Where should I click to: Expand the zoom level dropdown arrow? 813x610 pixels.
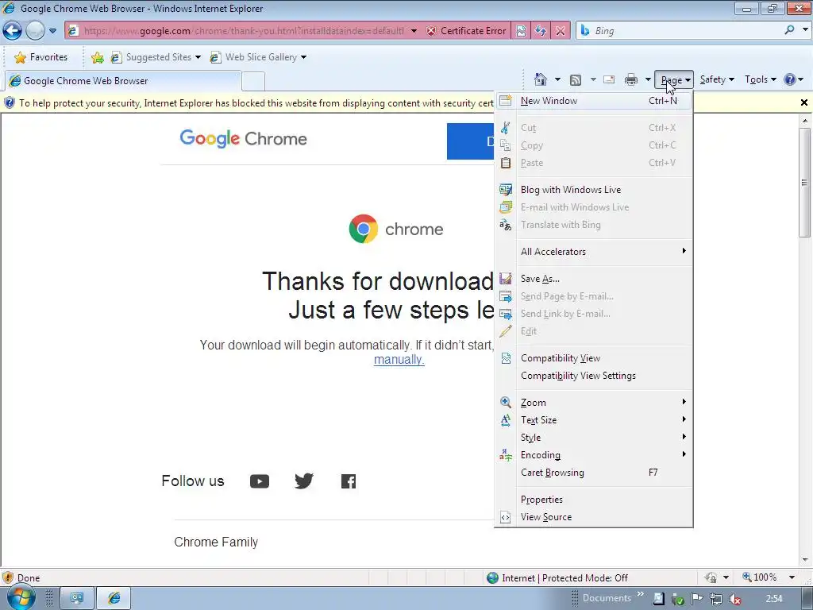point(792,577)
